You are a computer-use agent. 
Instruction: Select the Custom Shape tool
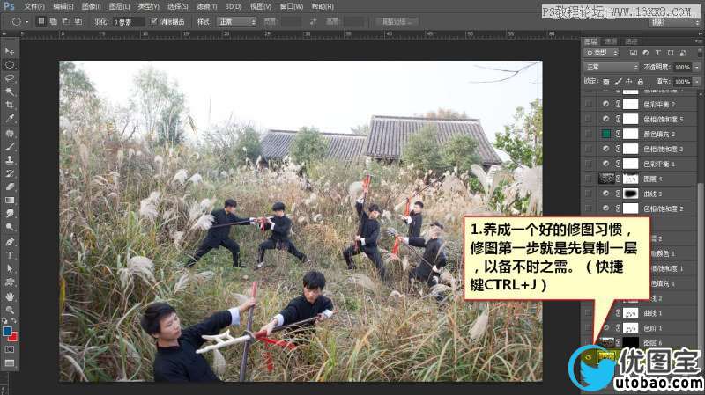click(x=10, y=282)
